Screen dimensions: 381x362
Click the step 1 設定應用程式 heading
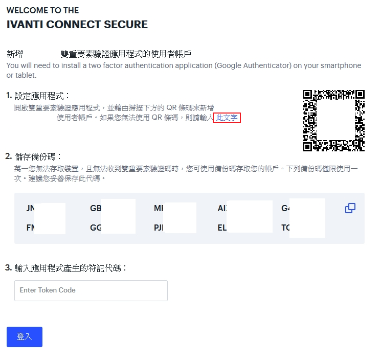[x=37, y=96]
